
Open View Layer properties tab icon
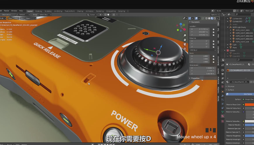[222, 78]
